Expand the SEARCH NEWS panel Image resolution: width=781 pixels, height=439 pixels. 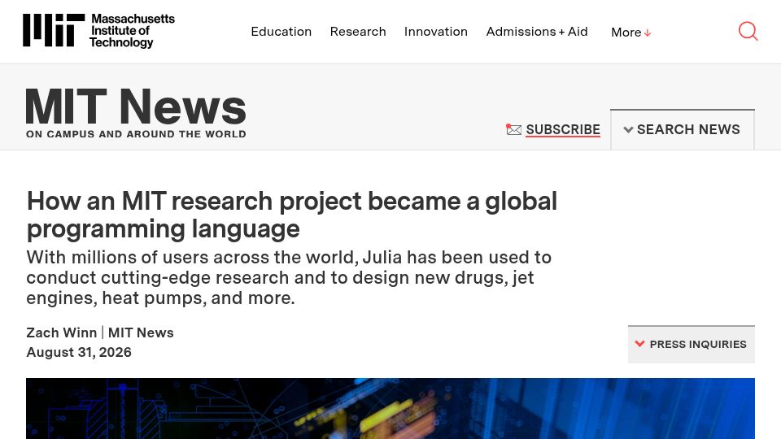[682, 129]
